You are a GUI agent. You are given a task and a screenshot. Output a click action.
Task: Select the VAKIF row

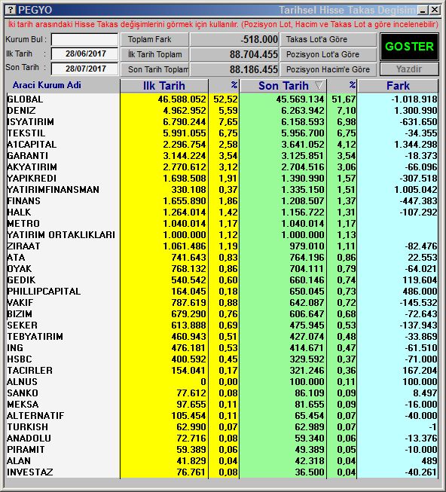coord(222,302)
